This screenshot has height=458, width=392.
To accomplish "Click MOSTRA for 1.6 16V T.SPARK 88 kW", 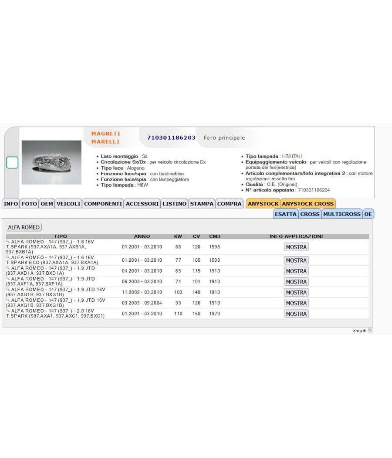I will point(296,247).
